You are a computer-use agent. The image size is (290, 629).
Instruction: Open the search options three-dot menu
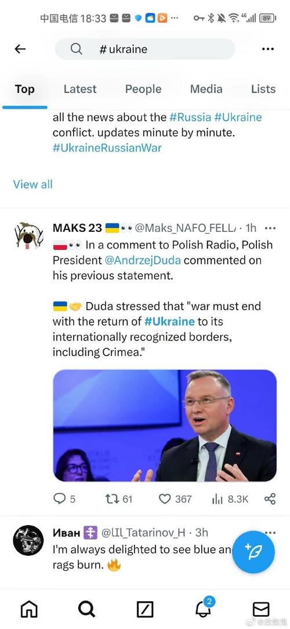267,49
